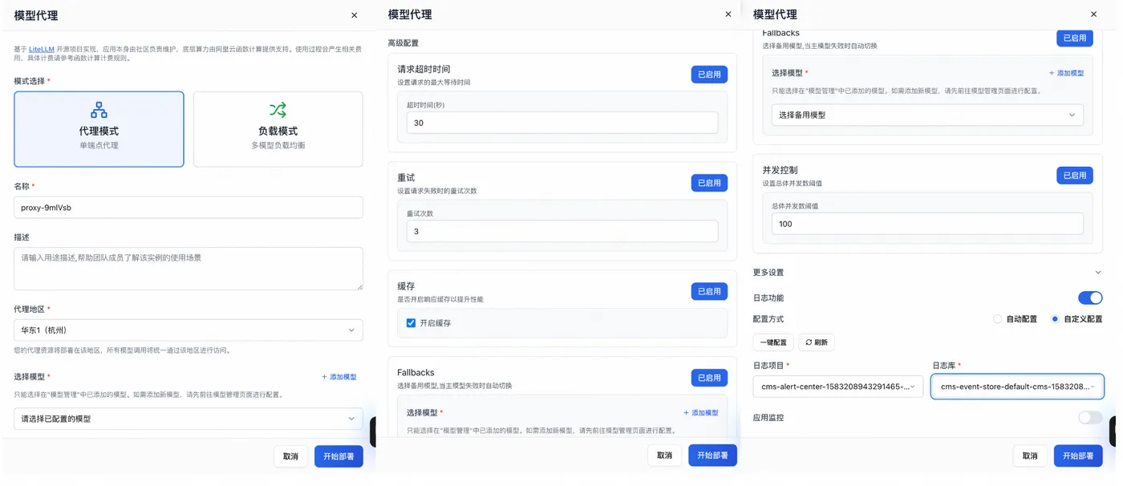Collapse the 更多设置 section chevron
The image size is (1123, 486).
[1098, 273]
